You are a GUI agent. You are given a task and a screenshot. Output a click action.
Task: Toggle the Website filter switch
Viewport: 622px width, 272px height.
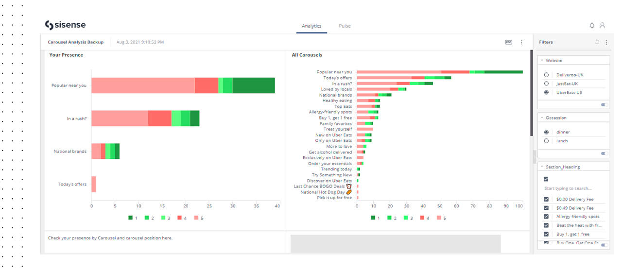(x=605, y=104)
